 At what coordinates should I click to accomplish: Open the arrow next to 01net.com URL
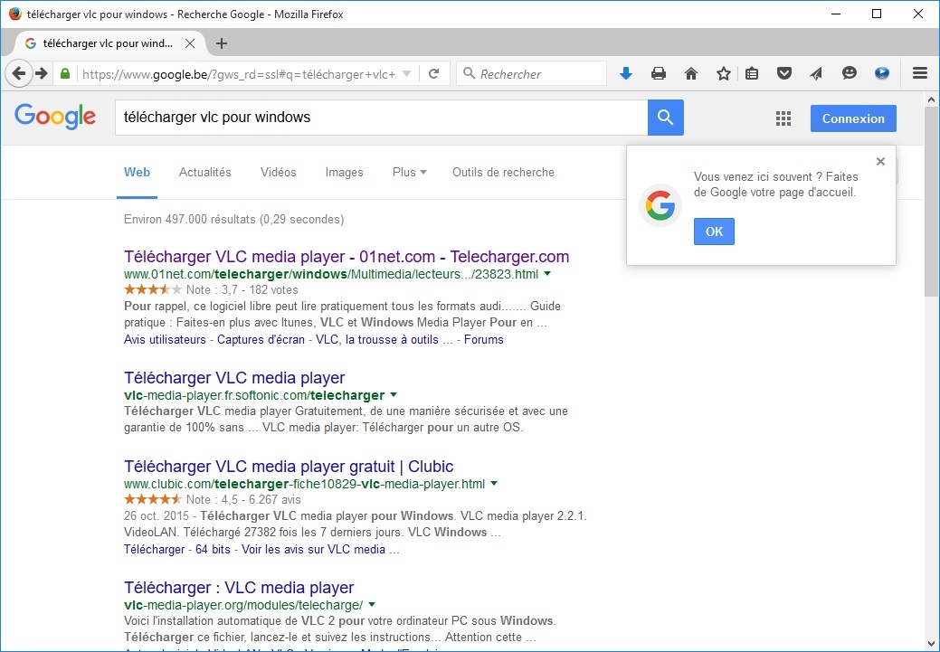point(547,274)
